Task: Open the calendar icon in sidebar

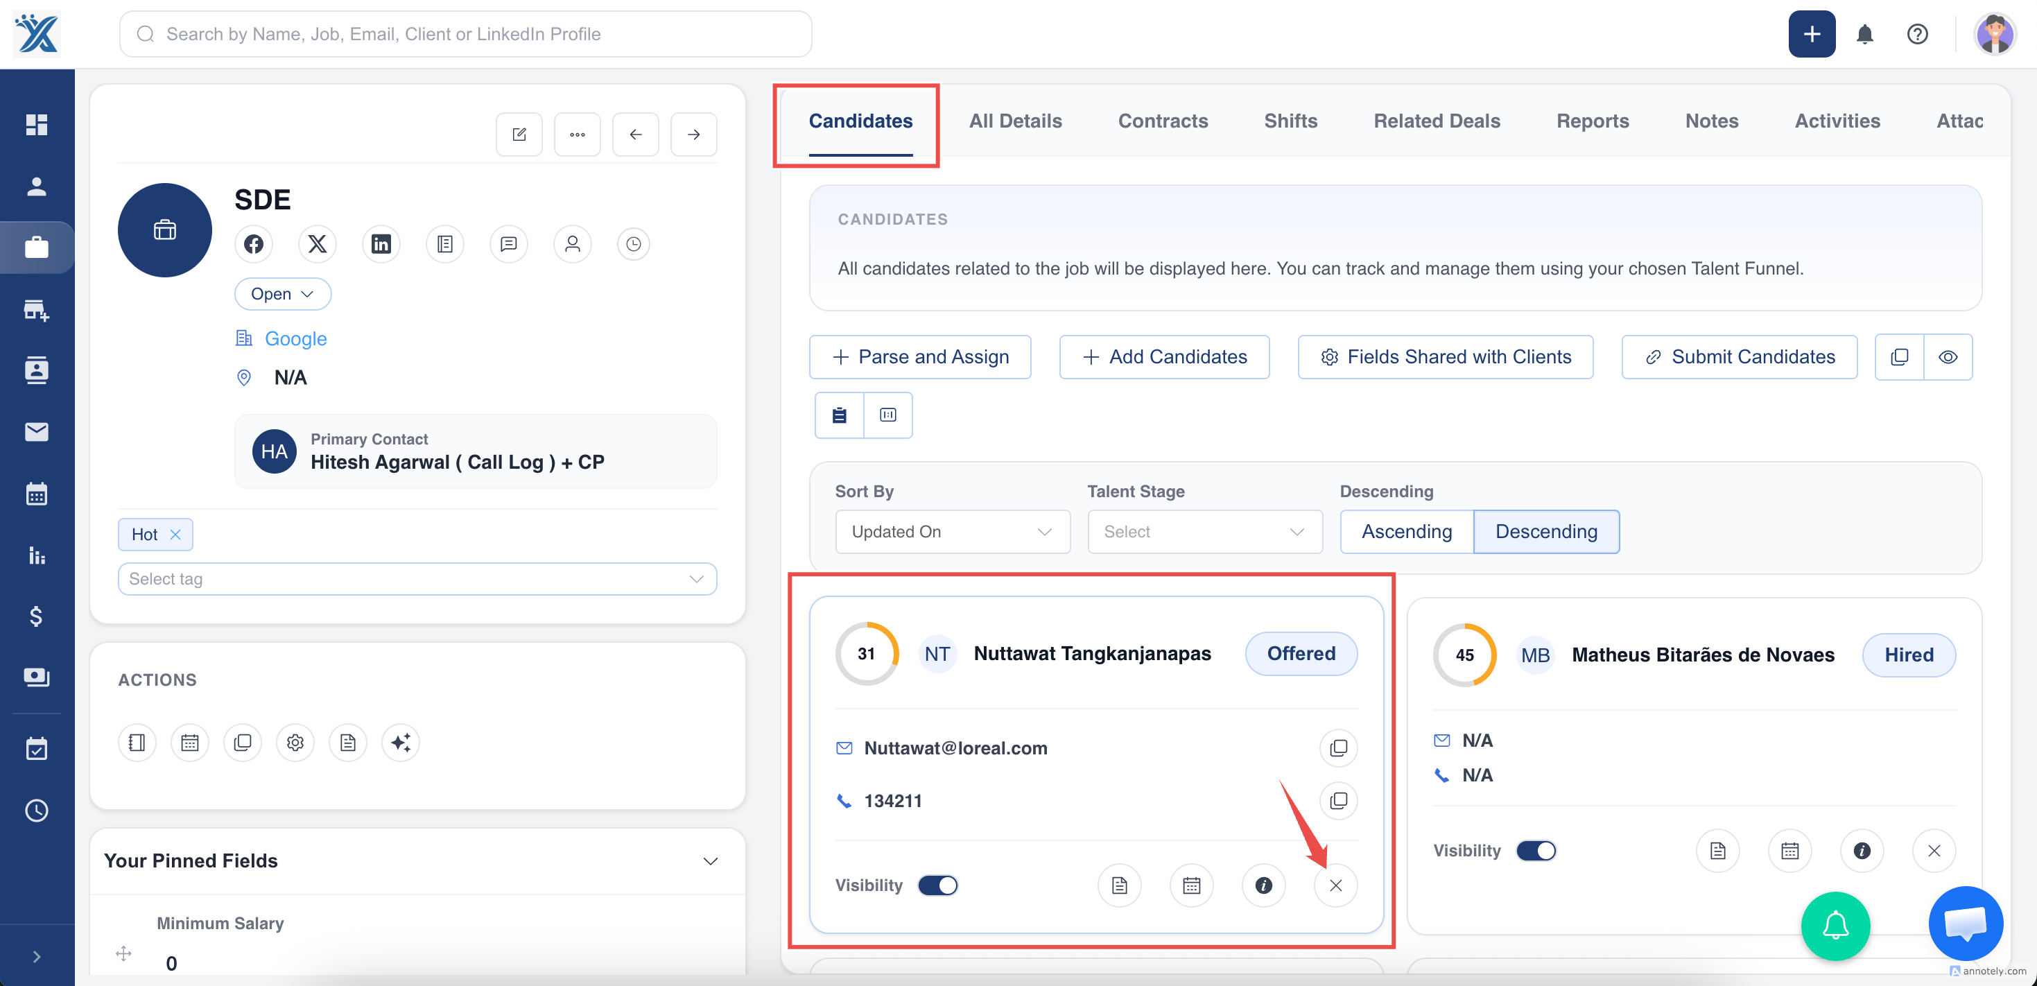Action: 36,494
